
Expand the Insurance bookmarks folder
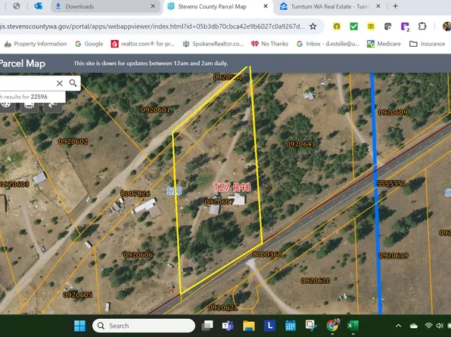[x=427, y=44]
